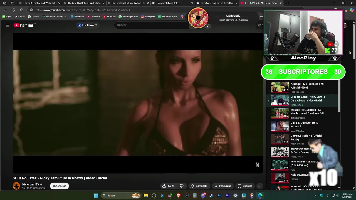Open the Windows Start menu
The width and height of the screenshot is (356, 200).
click(x=96, y=196)
